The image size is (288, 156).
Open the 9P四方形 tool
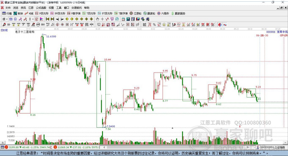tap(58, 14)
